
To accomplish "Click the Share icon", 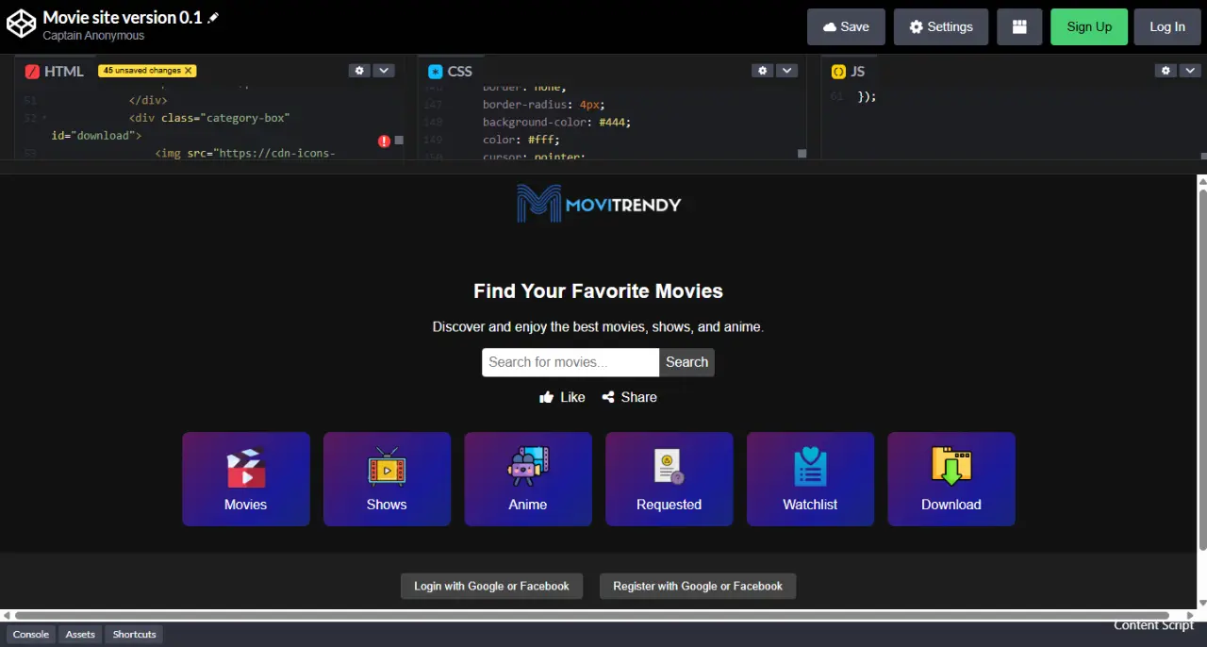I will (x=608, y=397).
